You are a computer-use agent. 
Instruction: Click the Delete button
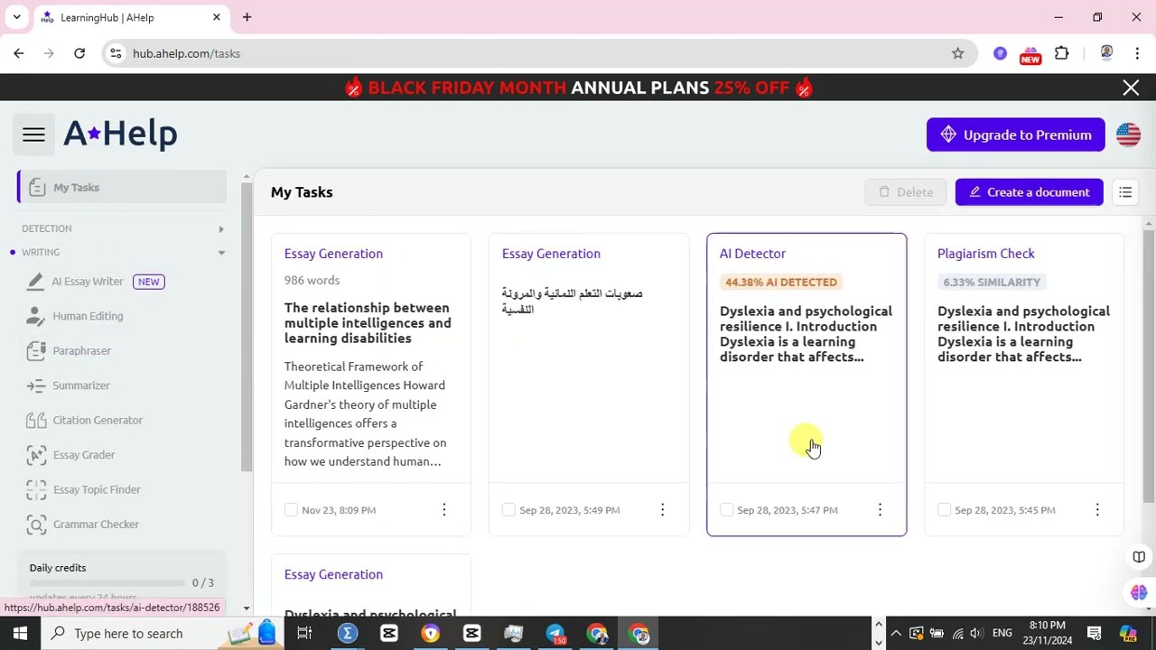[905, 192]
